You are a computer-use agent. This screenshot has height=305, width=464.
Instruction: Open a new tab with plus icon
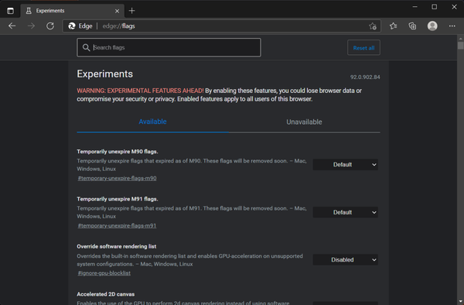click(132, 11)
